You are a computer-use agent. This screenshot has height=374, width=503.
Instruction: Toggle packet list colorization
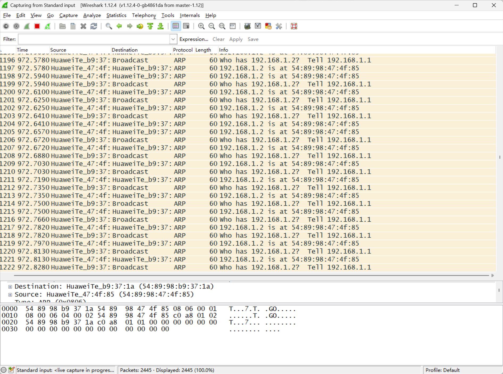click(x=176, y=26)
